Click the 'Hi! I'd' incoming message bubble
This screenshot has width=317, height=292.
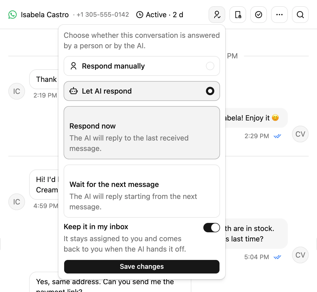coord(44,185)
